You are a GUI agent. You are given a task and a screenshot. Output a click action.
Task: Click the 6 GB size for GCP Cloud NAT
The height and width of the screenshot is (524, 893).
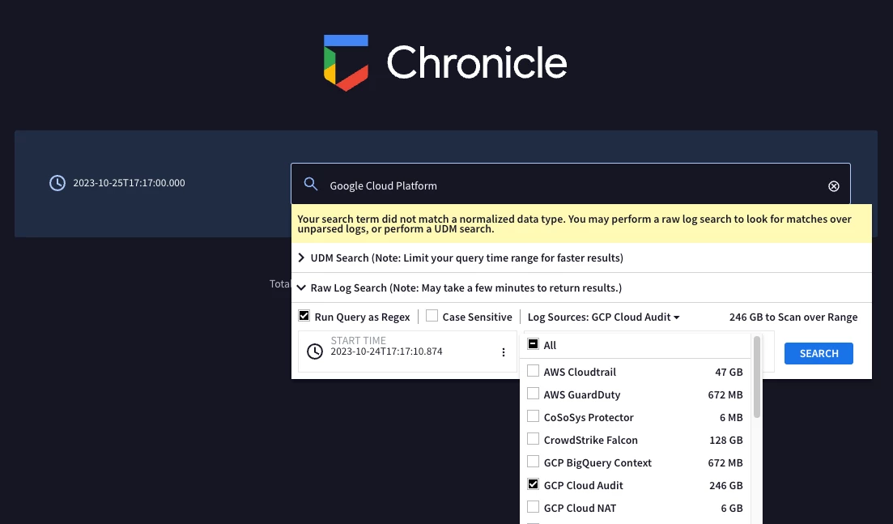point(732,508)
